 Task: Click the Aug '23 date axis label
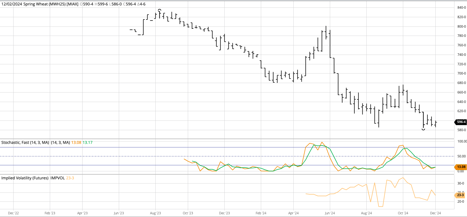tap(155, 213)
